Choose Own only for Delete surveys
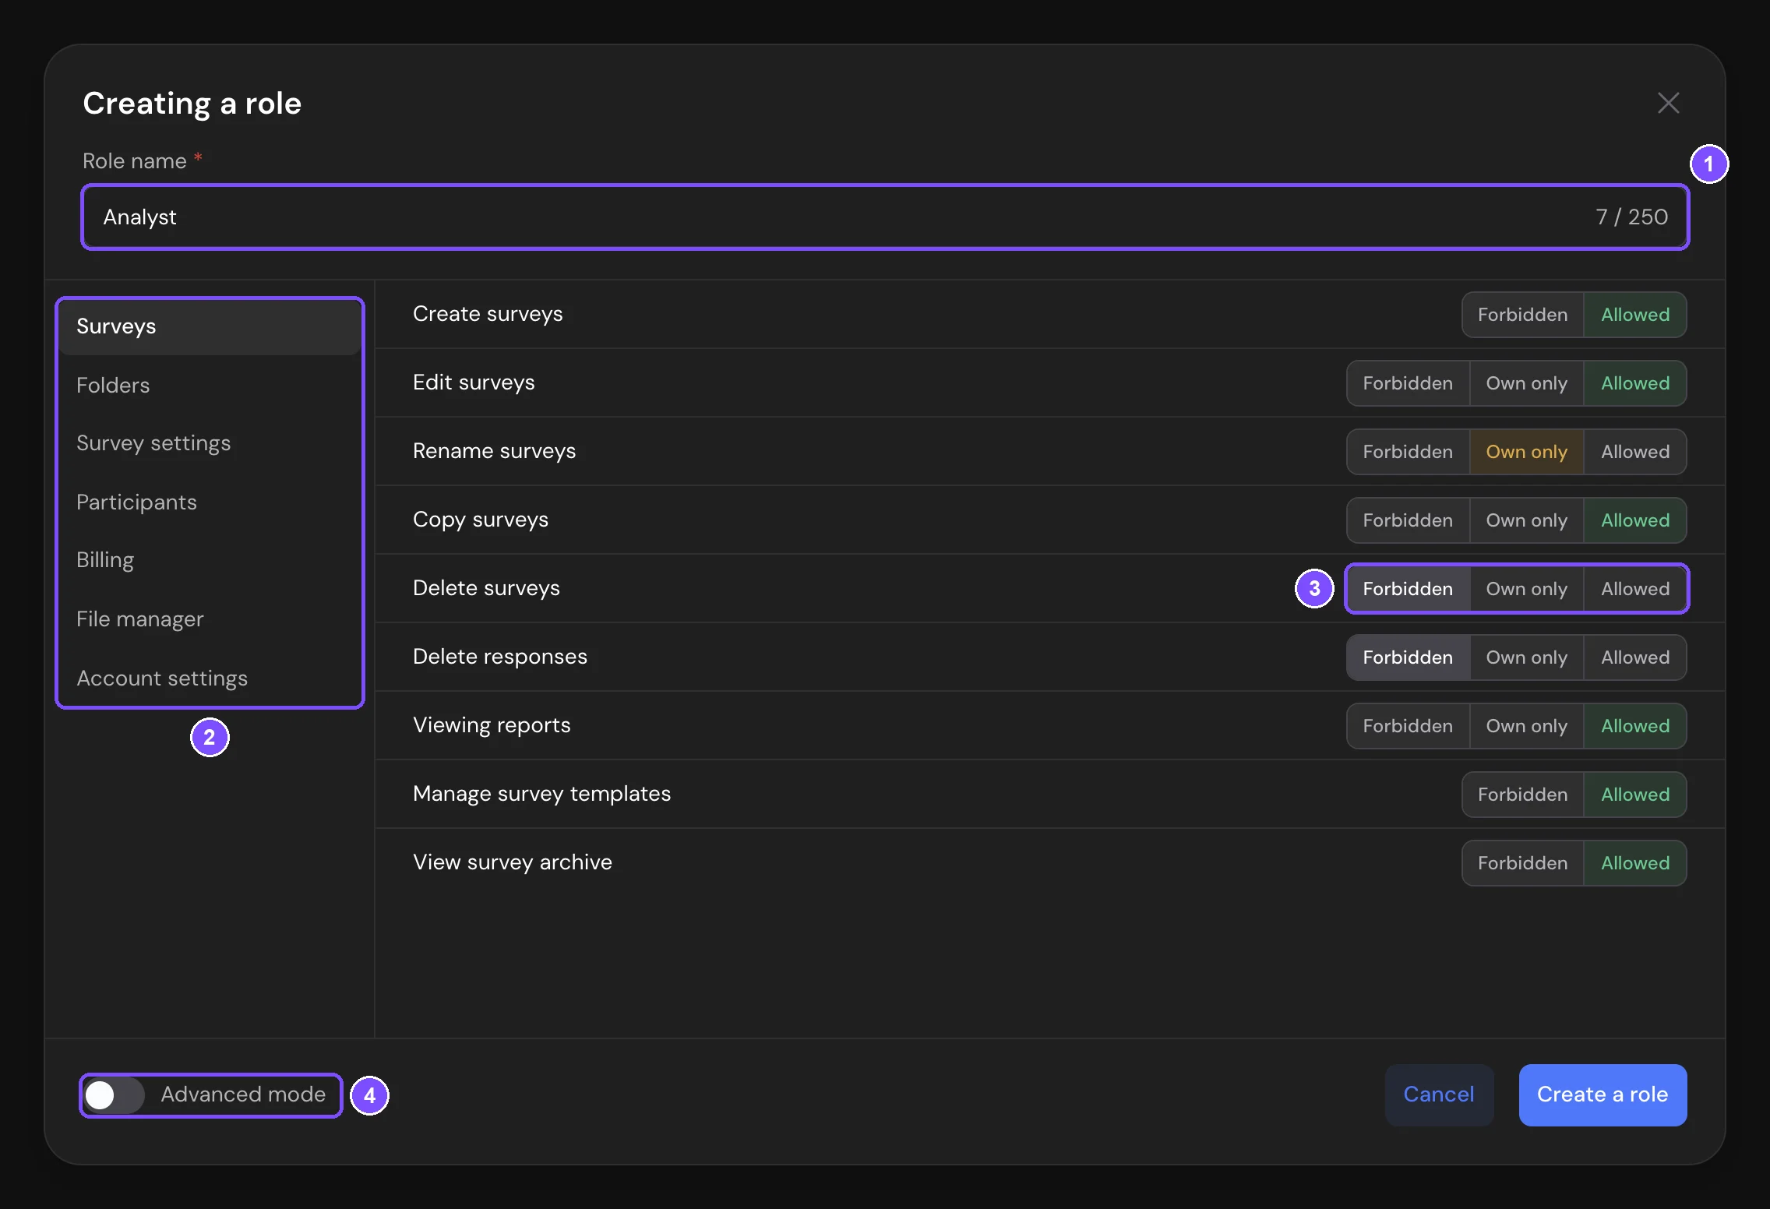This screenshot has width=1770, height=1209. [1526, 589]
